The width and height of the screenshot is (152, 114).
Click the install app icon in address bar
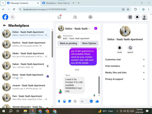tap(123, 9)
